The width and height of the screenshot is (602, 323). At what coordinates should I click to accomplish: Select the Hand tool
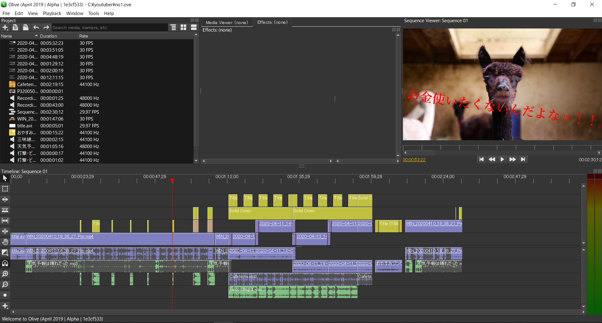(x=5, y=242)
